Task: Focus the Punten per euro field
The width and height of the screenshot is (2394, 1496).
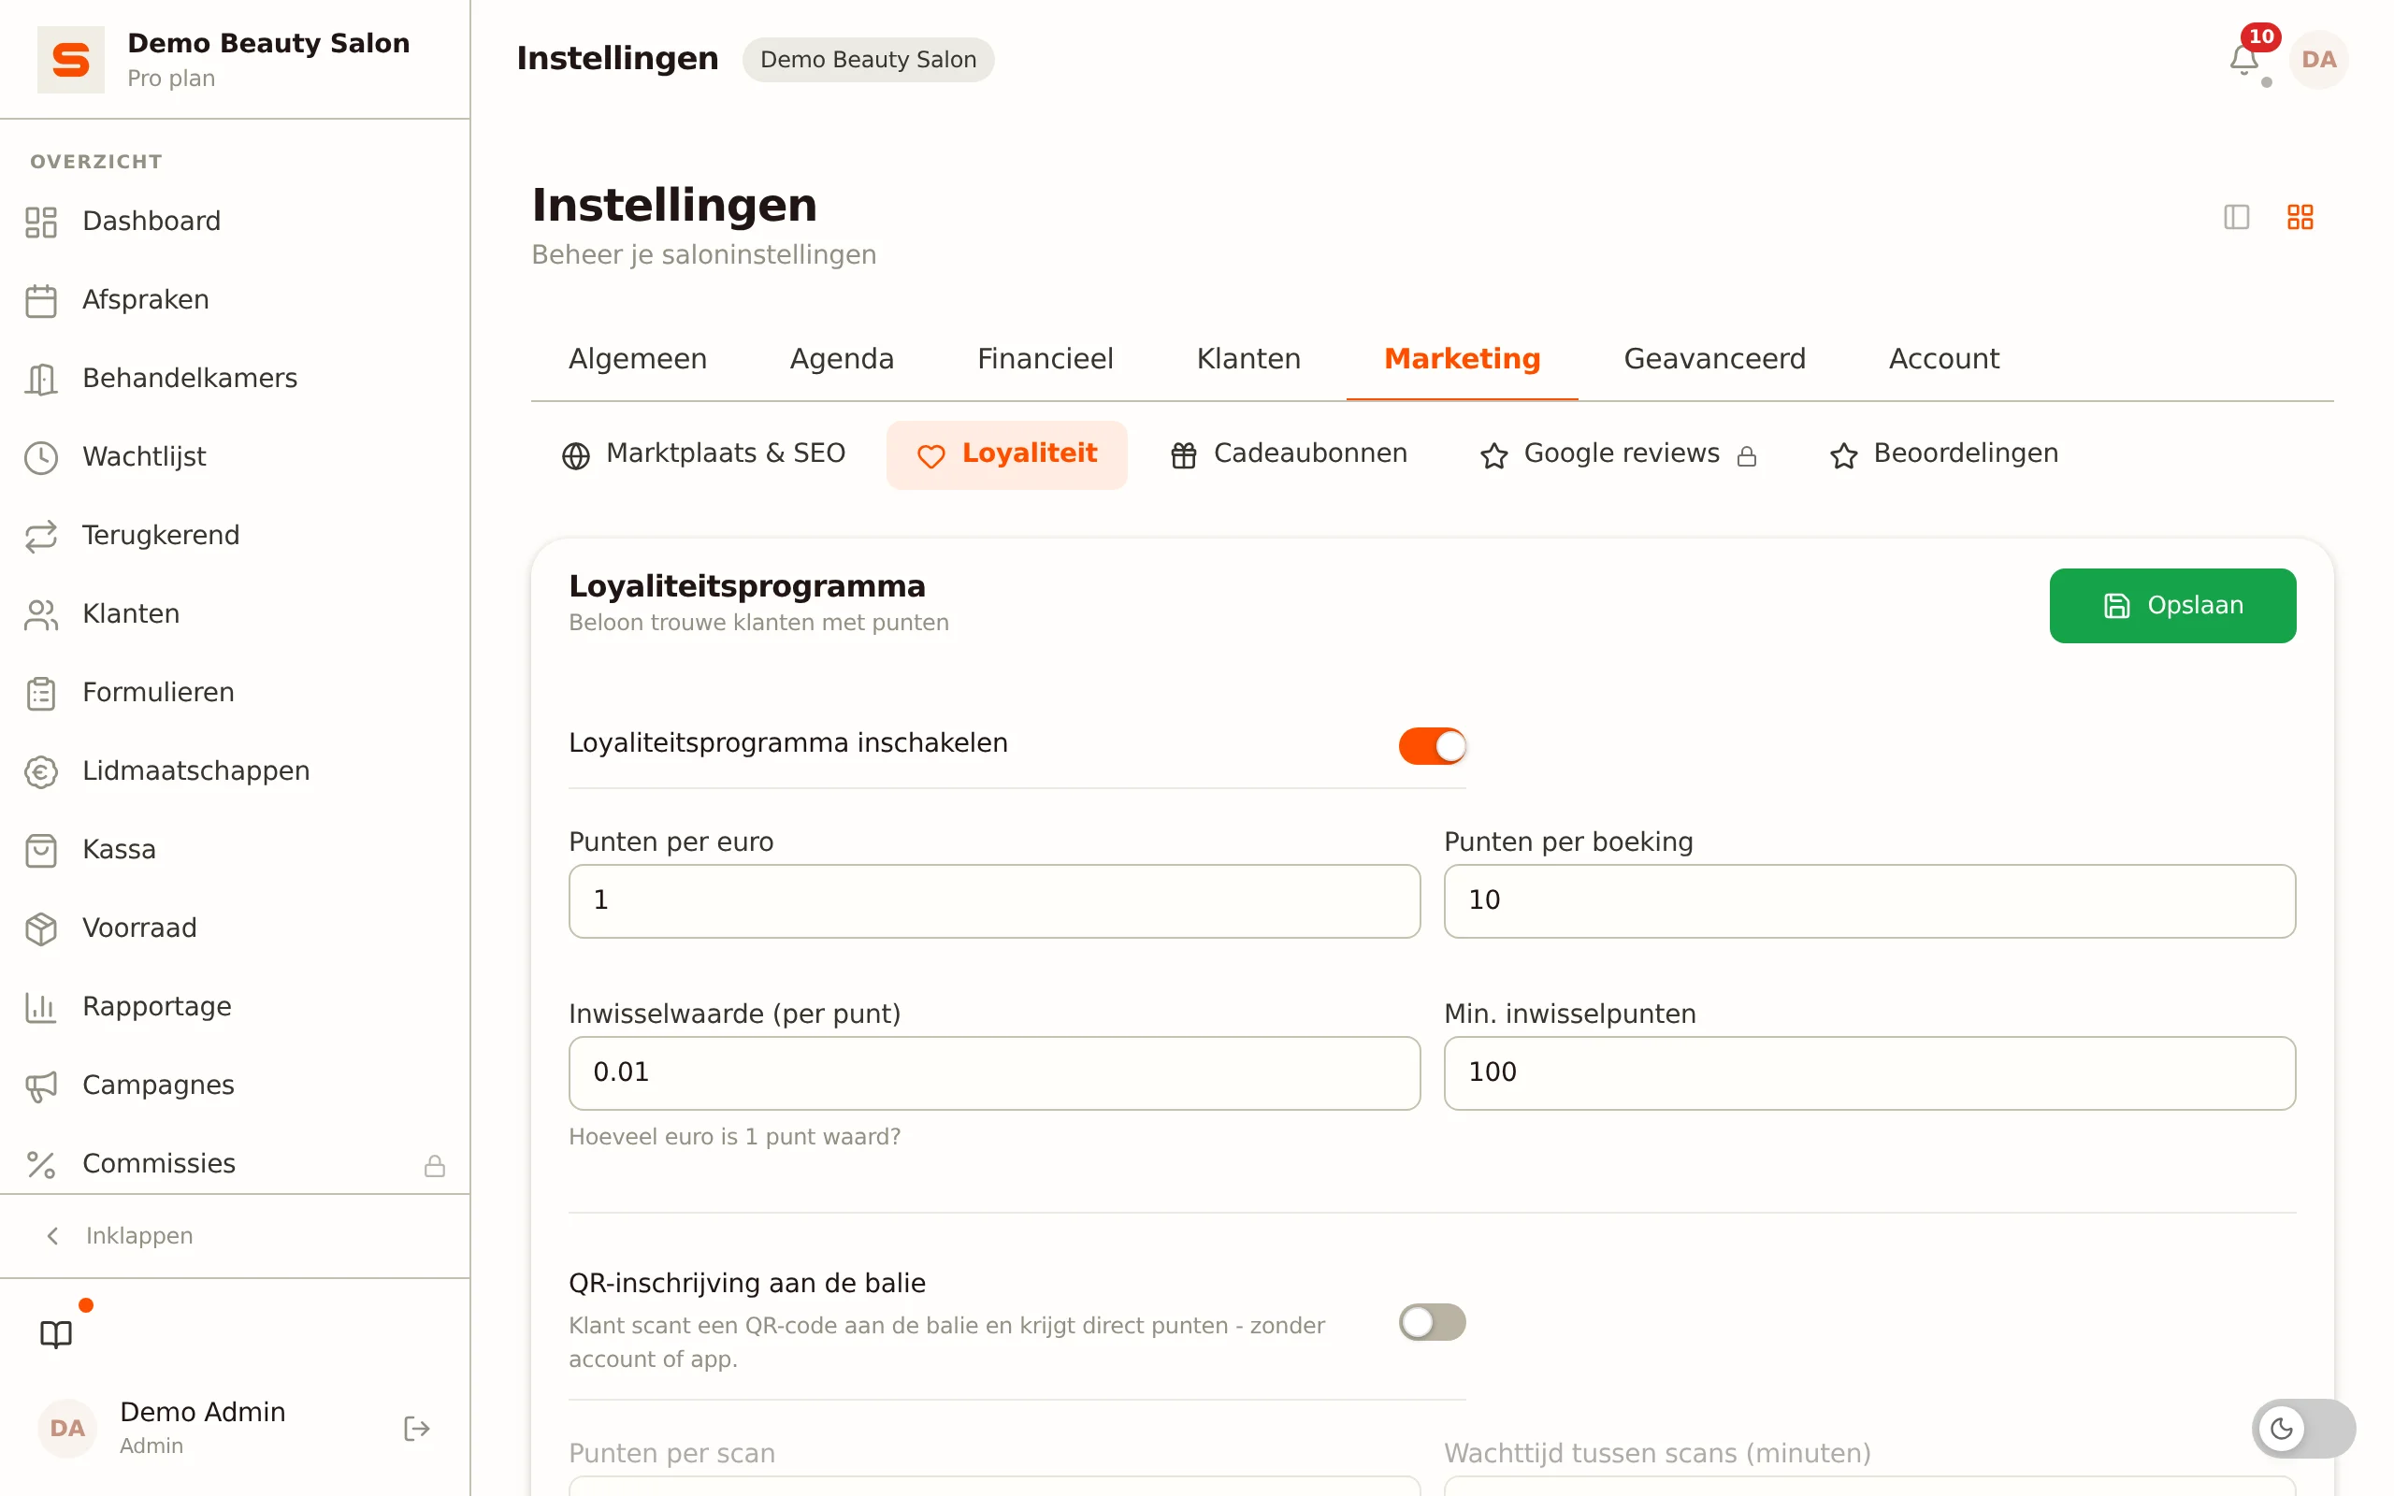Action: (x=994, y=901)
